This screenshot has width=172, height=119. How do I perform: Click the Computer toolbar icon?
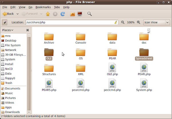tap(80, 14)
